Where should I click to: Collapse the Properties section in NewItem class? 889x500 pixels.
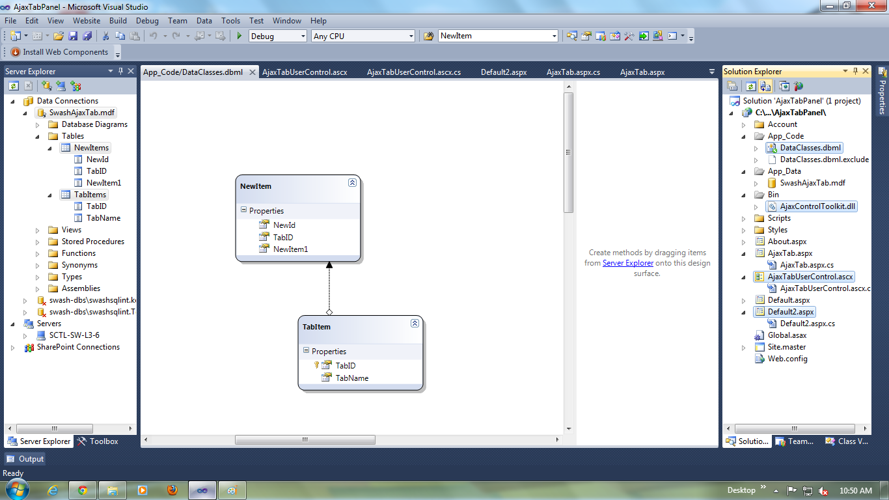point(243,210)
